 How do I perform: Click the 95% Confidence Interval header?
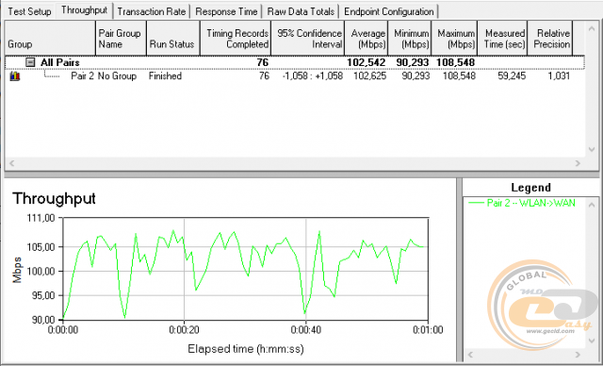coord(308,39)
